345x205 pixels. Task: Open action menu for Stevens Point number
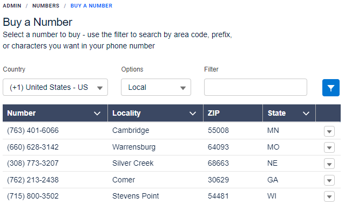coord(329,196)
